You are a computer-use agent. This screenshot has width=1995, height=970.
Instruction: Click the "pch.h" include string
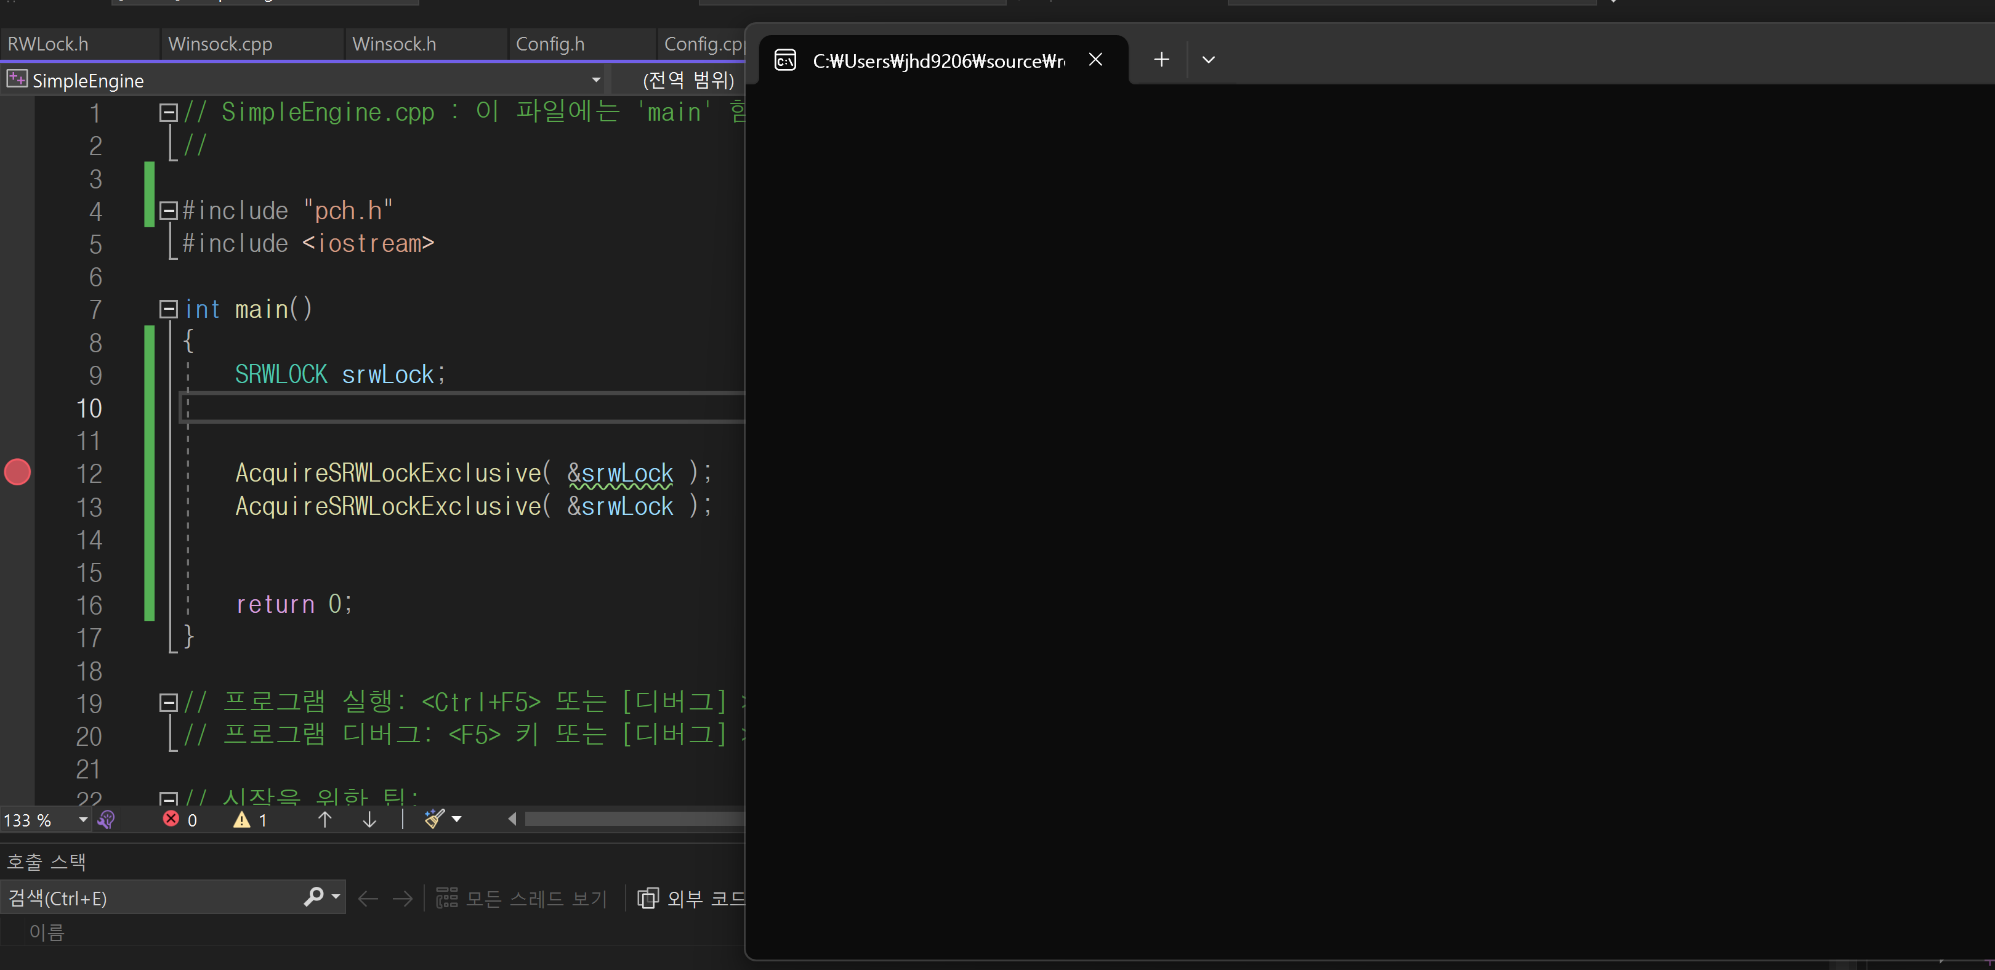pyautogui.click(x=349, y=211)
